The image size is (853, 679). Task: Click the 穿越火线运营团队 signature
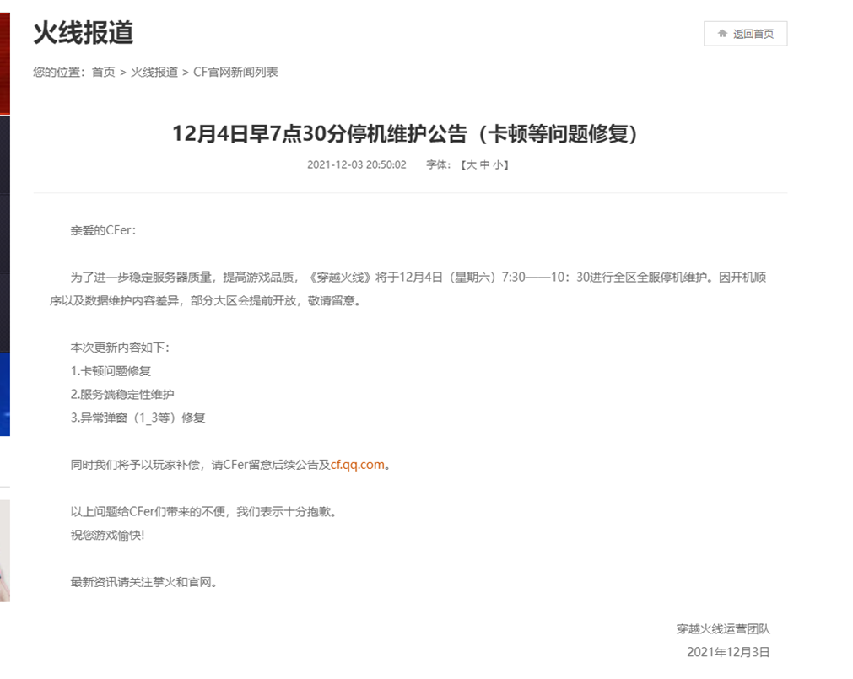click(x=723, y=629)
